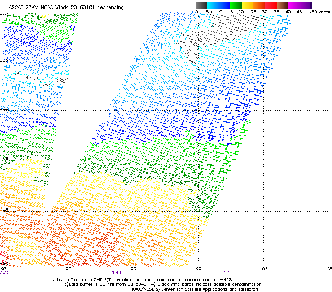
Task: Click the '>50 knots' legend label
Action: click(x=319, y=12)
